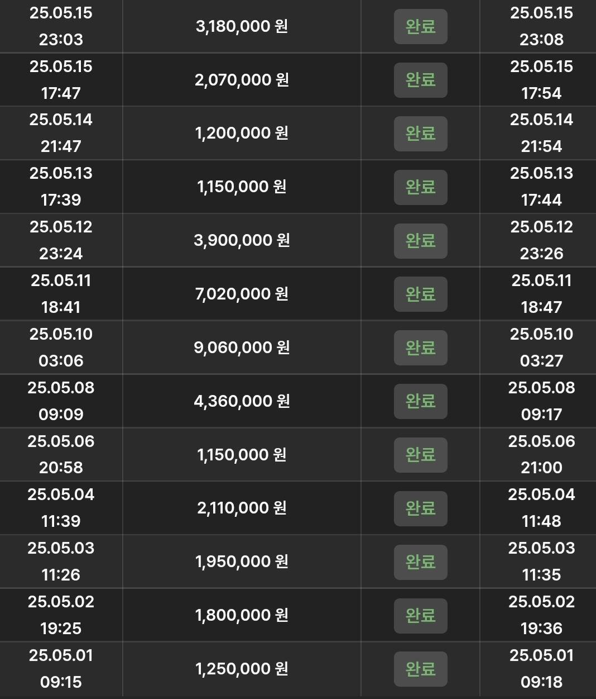
Task: Click 완료 button for 1,250,000 원 row
Action: click(x=420, y=669)
